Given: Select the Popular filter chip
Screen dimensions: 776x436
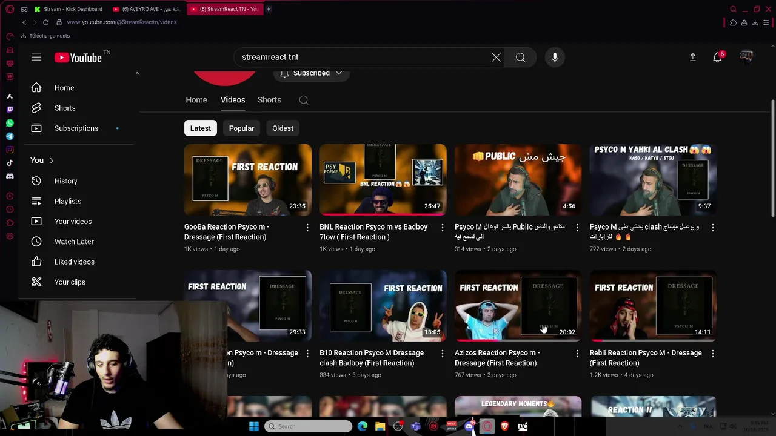Looking at the screenshot, I should (x=241, y=128).
